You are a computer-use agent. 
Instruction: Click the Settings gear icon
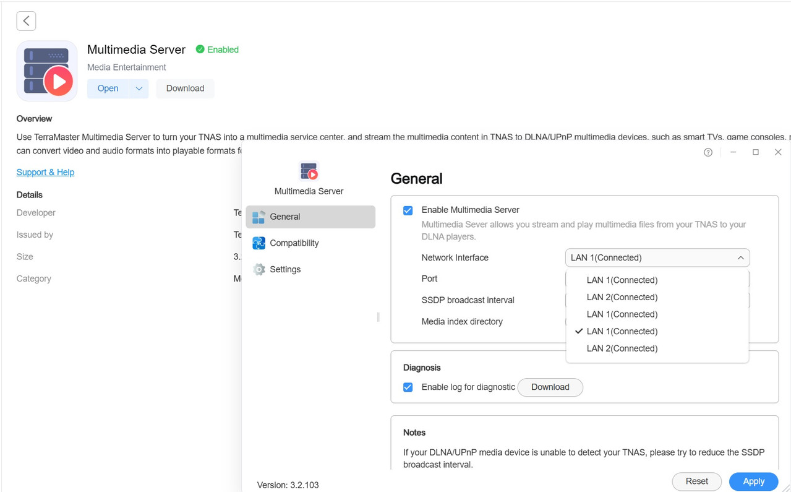[259, 269]
